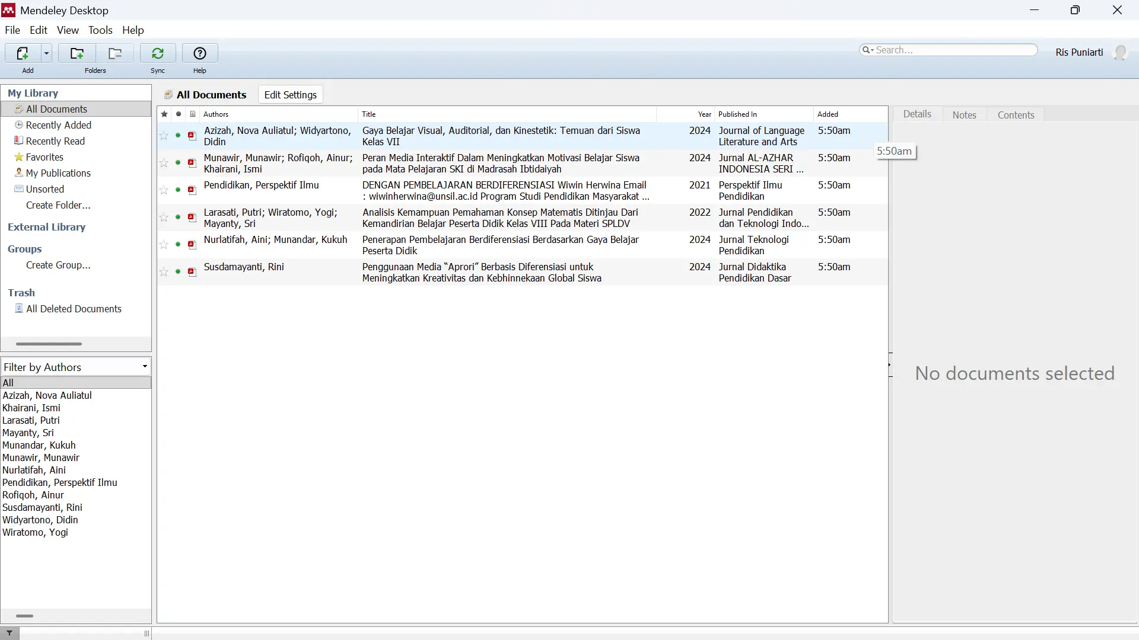Sync the library with the Sync icon
Screen dimensions: 1139x640
coord(158,53)
